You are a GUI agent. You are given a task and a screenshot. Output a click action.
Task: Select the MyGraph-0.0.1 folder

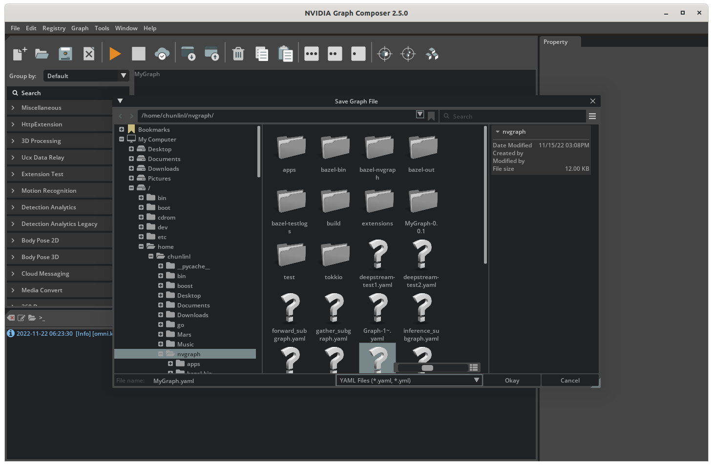[421, 211]
